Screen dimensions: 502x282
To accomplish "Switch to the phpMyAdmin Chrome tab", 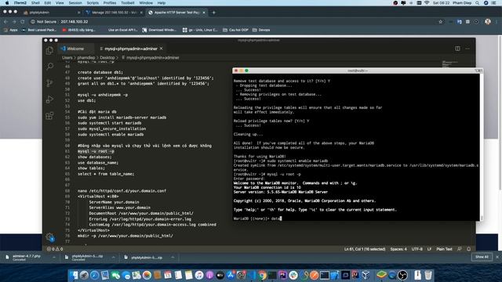I will point(51,13).
